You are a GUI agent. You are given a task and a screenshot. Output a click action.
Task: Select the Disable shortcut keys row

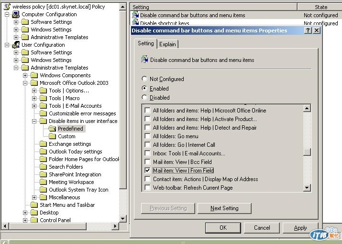point(236,23)
